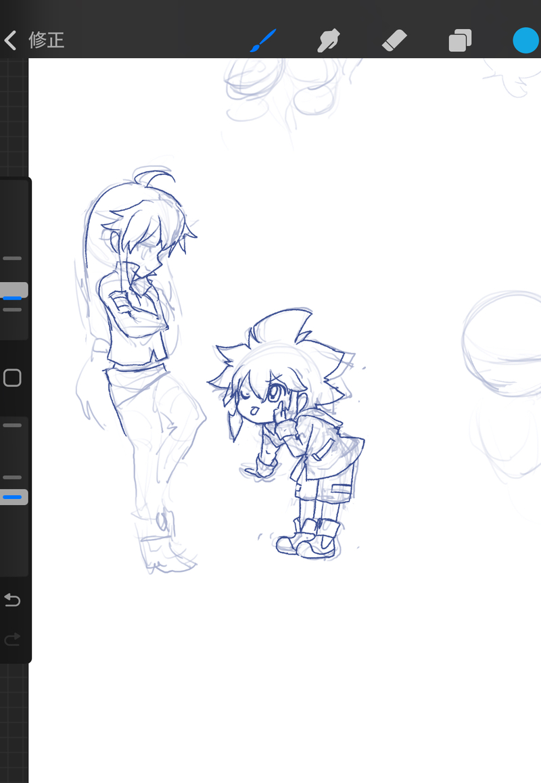Adjust the brush size slider handle
This screenshot has width=541, height=783.
click(14, 291)
